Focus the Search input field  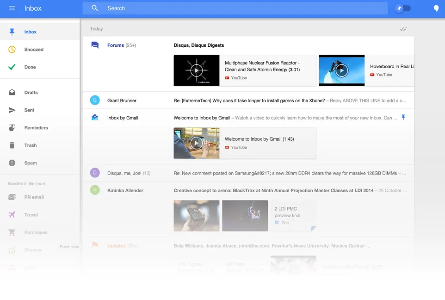[x=235, y=8]
